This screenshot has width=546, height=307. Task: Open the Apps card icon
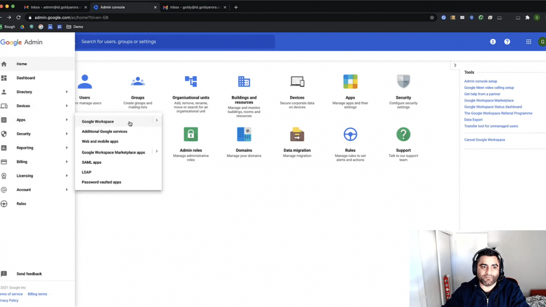coord(350,82)
